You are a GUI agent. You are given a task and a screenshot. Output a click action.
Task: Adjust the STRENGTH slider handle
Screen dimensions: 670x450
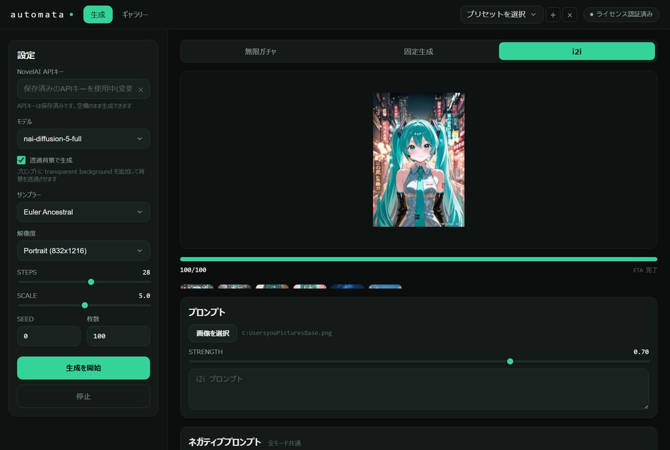(510, 362)
